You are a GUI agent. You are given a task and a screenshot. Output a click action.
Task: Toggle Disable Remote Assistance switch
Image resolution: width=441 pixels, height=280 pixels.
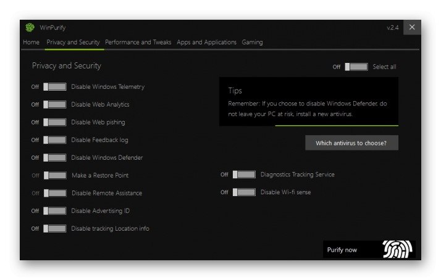click(55, 193)
